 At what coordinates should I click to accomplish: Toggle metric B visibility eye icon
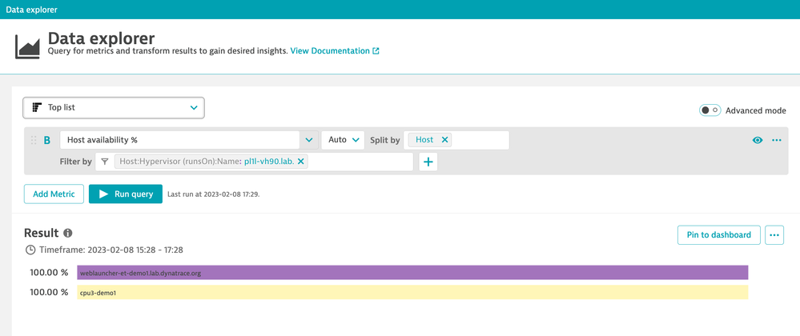point(758,140)
